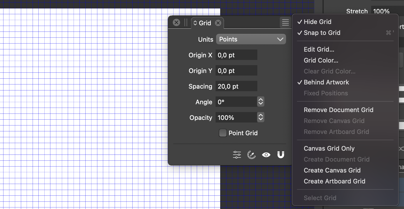Click the grid color eyedropper icon
Image resolution: width=404 pixels, height=209 pixels.
[251, 155]
